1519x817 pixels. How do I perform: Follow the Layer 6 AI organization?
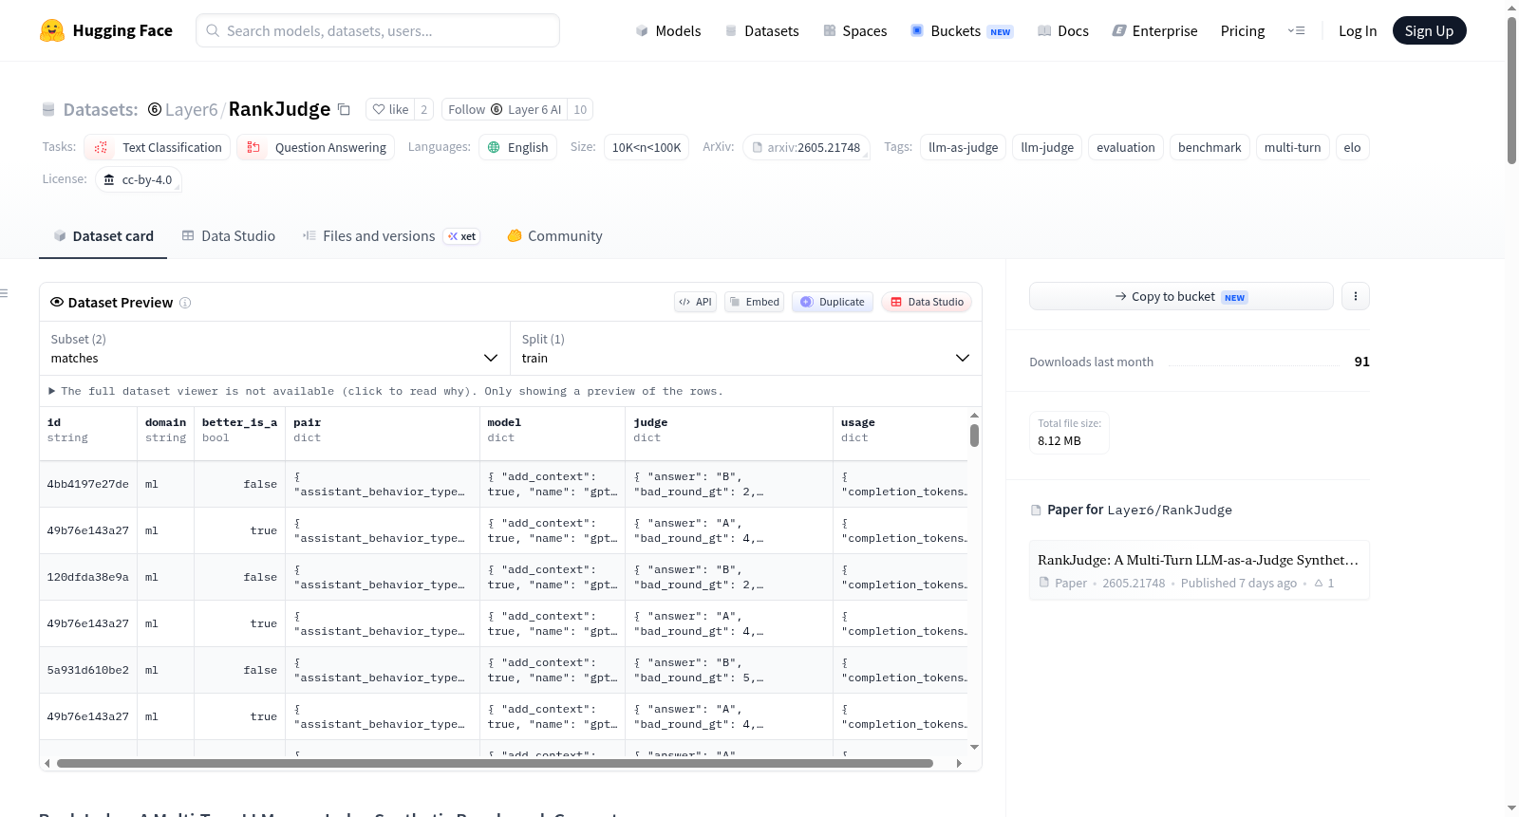click(505, 109)
